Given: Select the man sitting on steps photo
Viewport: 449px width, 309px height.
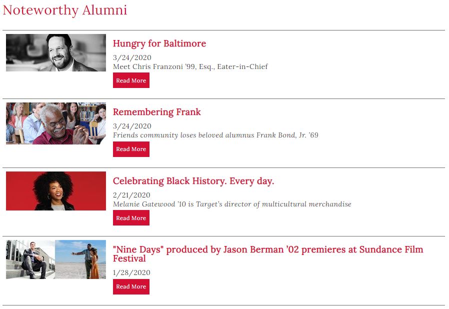Looking at the screenshot, I should point(30,259).
